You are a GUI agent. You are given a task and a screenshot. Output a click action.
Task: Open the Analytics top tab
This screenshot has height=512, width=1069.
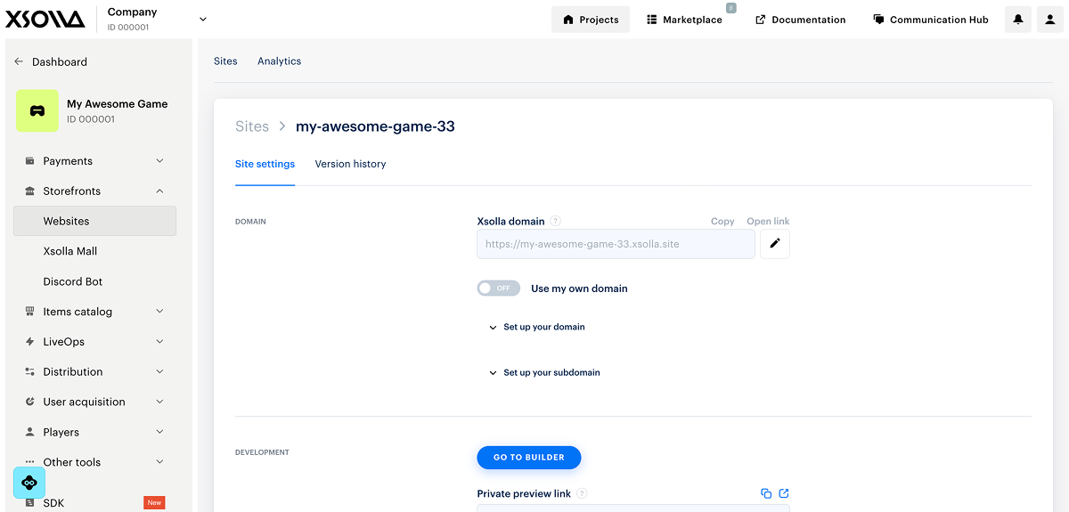(279, 61)
